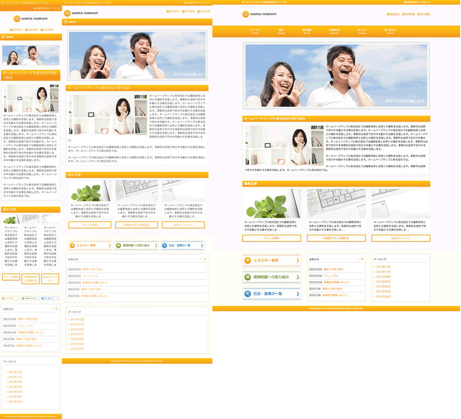Click the Sample Company logo icon in the tablet layout
461x419 pixels.
coord(67,13)
